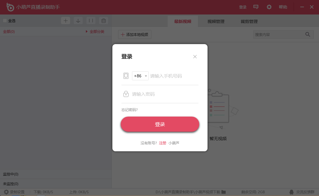Open the download folder icon in the status bar

[224, 192]
